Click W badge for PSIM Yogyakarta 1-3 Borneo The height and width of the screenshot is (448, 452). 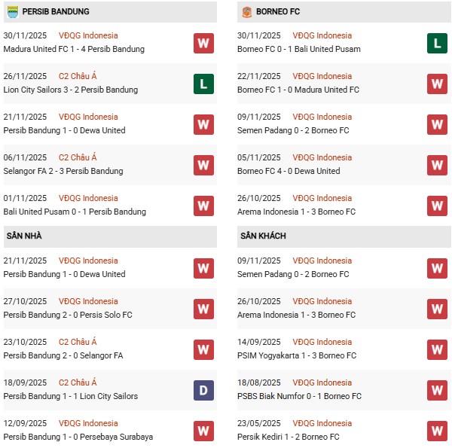click(x=437, y=349)
